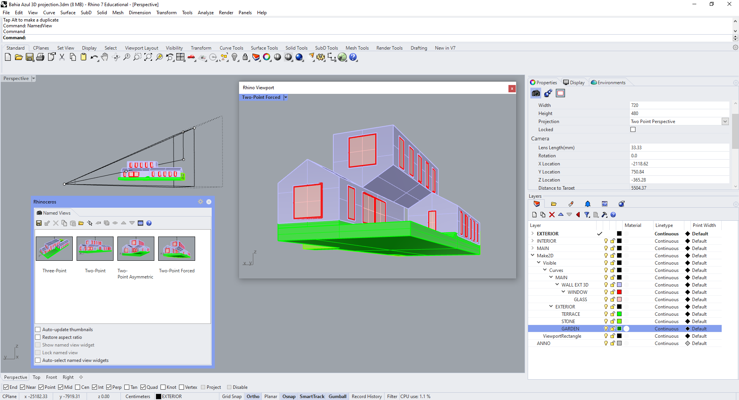Click the red car Named Views icon

coord(191,57)
